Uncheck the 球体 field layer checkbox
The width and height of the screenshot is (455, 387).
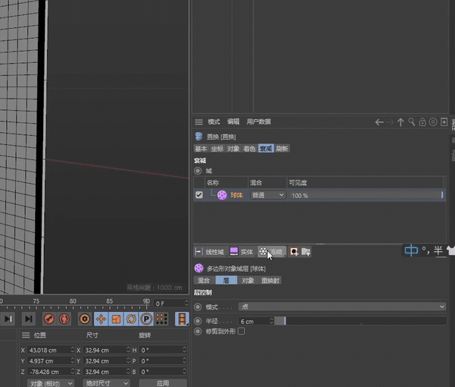(x=199, y=195)
